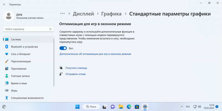222x111 pixels.
Task: Click the network icon in system tray
Action: pyautogui.click(x=195, y=107)
